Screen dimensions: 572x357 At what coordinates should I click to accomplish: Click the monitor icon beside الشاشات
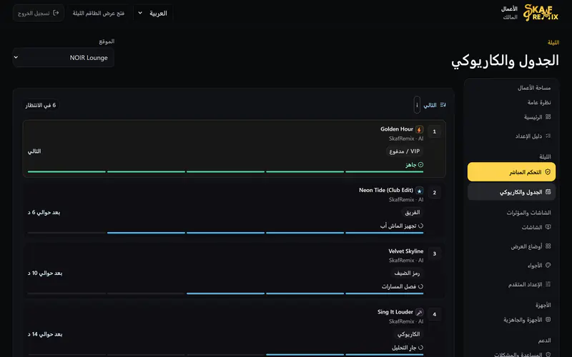pyautogui.click(x=548, y=227)
